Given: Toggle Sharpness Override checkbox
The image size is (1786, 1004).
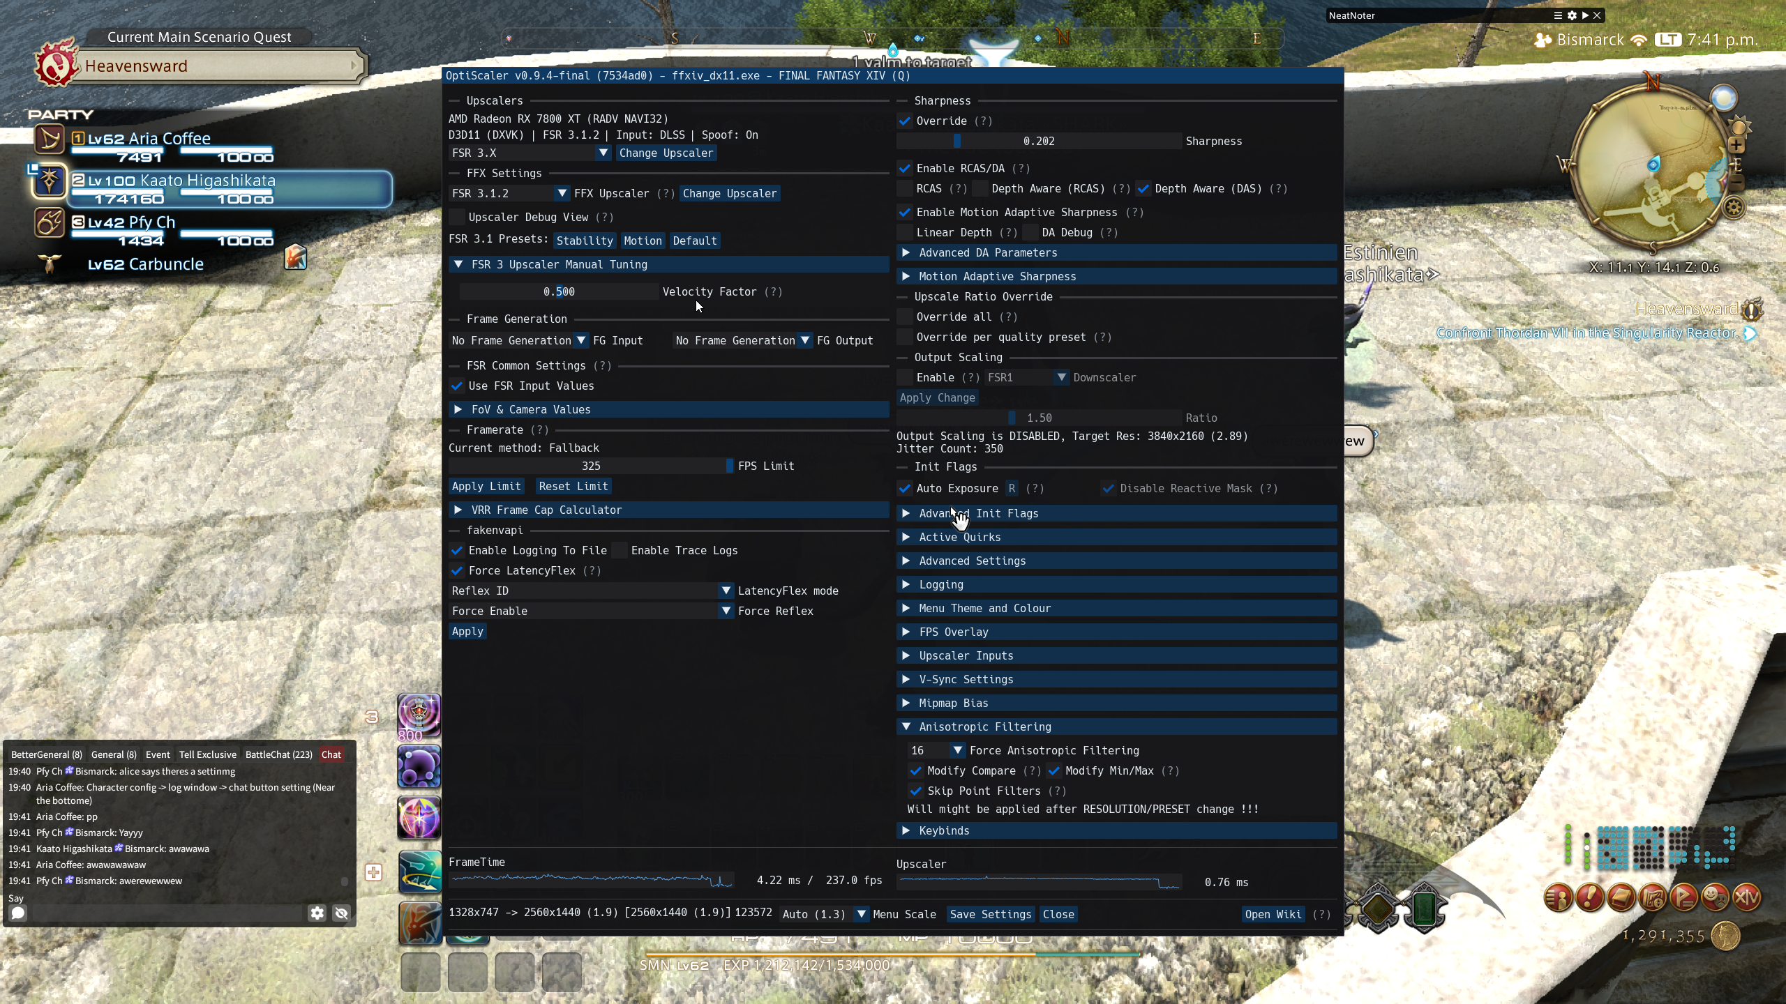Looking at the screenshot, I should pos(905,121).
